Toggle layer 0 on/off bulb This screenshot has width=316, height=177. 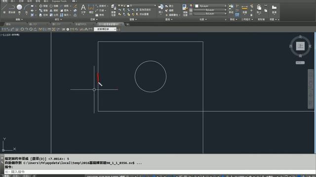(x=119, y=6)
